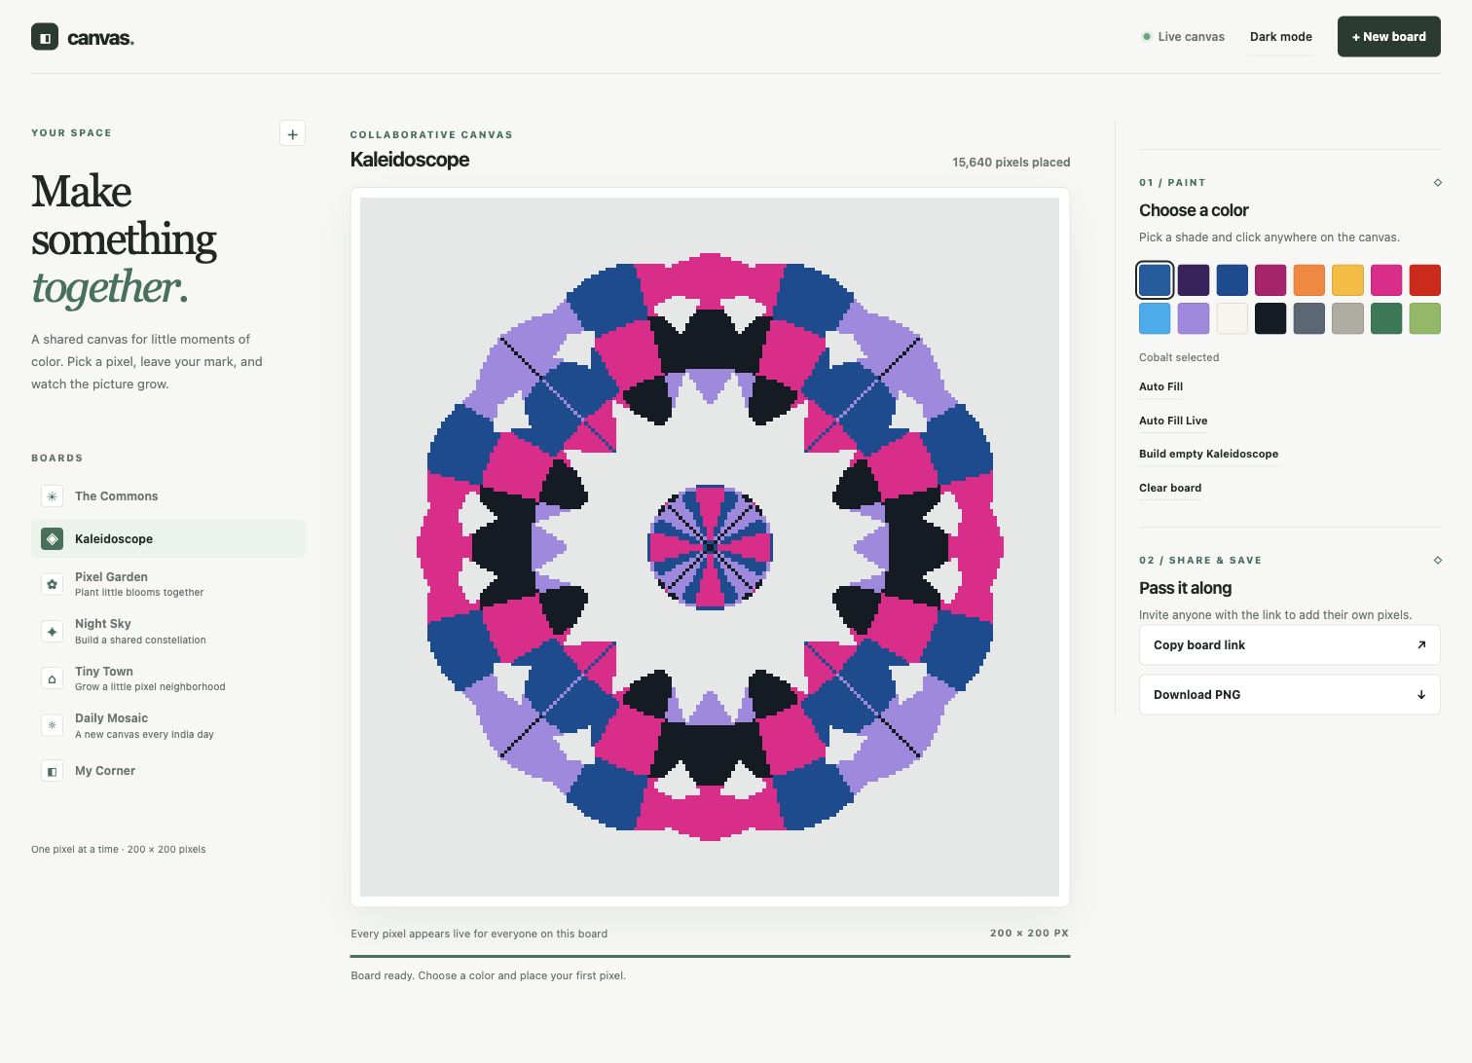Enable Auto Fill Live
This screenshot has width=1472, height=1063.
click(x=1173, y=421)
